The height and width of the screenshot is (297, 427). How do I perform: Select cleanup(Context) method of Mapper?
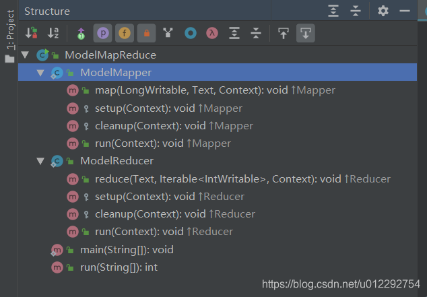pyautogui.click(x=218, y=126)
